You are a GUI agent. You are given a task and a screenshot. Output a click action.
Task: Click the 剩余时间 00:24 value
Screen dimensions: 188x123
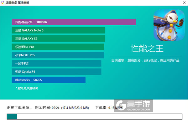click(47, 108)
